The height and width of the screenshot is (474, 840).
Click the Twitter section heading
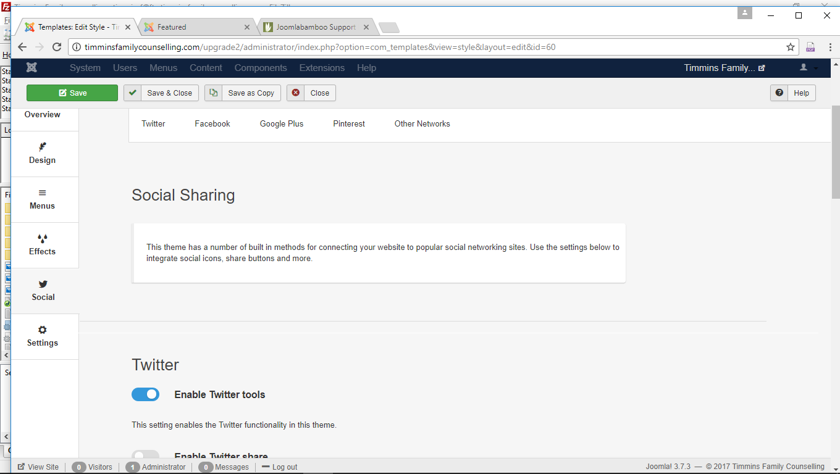pyautogui.click(x=156, y=365)
